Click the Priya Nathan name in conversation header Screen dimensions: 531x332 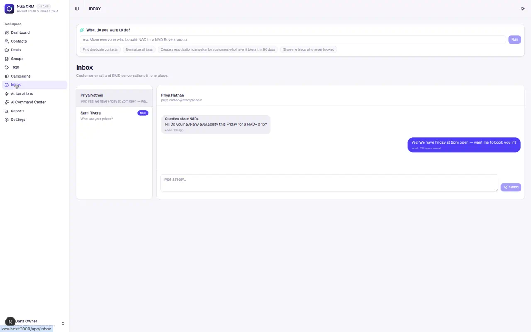(x=173, y=95)
